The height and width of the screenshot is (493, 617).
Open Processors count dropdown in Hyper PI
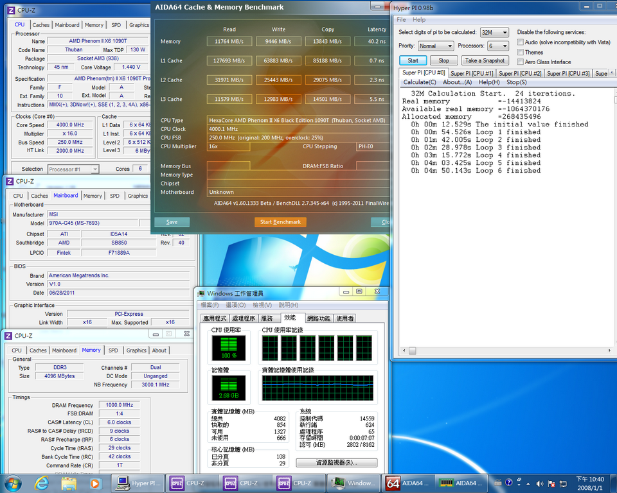498,46
